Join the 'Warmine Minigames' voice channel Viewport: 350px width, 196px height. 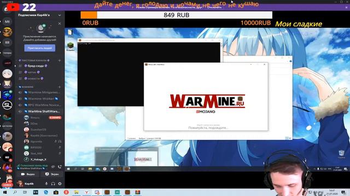tap(40, 92)
